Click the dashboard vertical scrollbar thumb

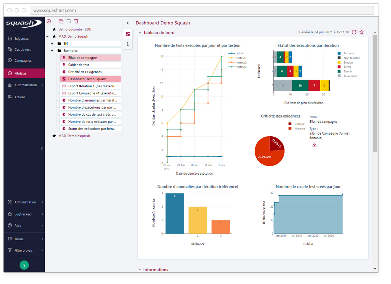pos(375,93)
